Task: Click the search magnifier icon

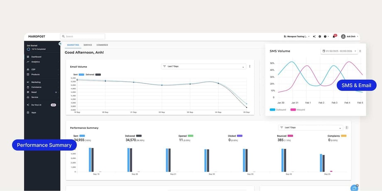Action: click(x=64, y=37)
